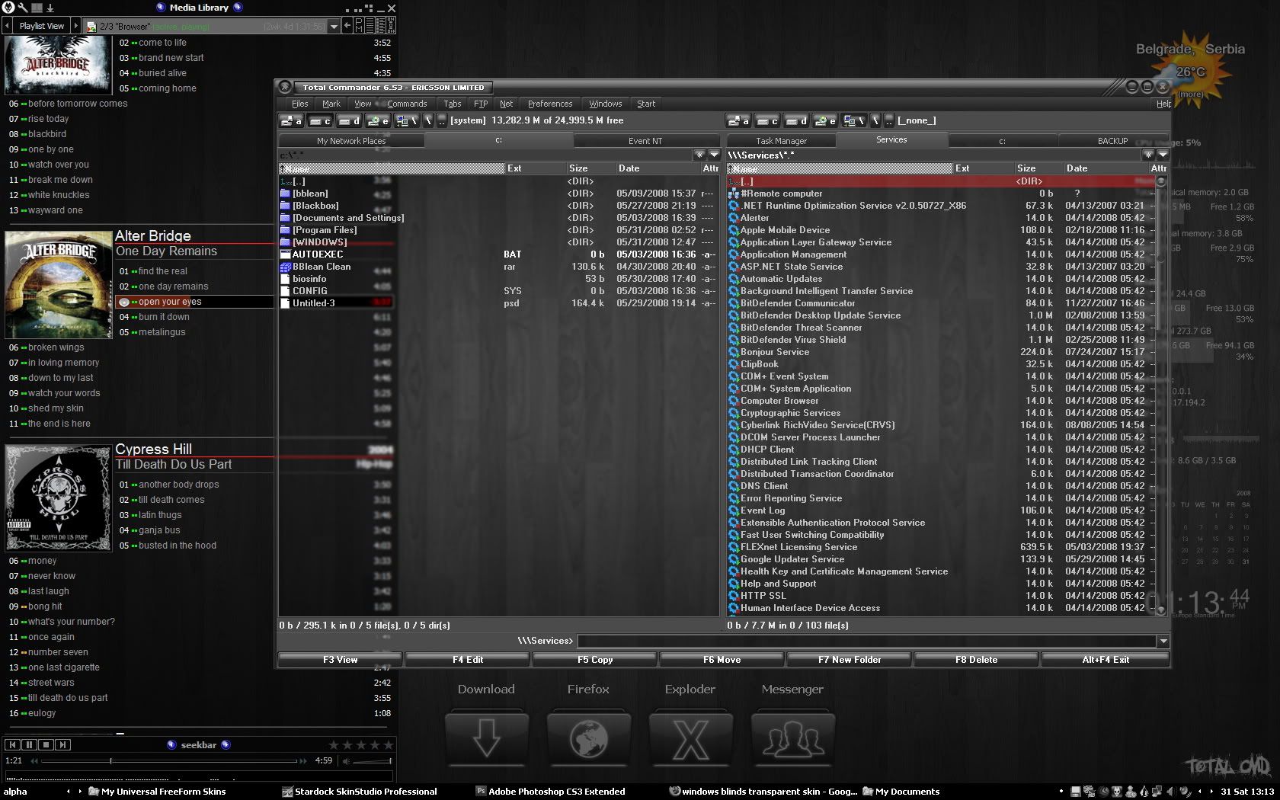
Task: Toggle the ON/OFF switch in media library toolbar
Action: pos(391,26)
